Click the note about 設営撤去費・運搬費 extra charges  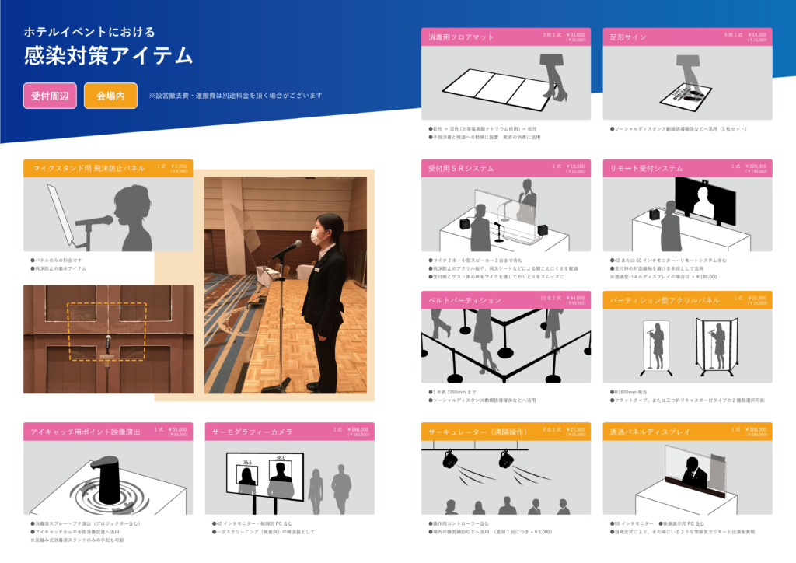point(236,96)
